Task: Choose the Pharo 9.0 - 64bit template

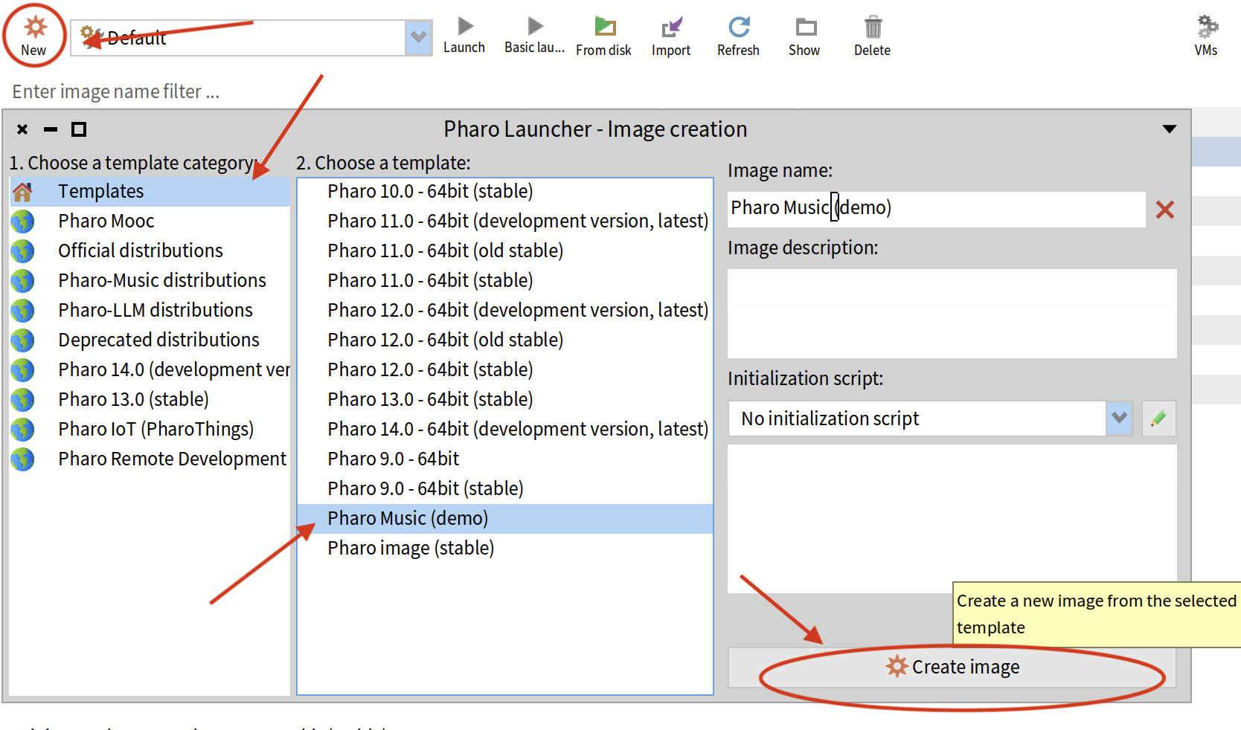Action: (505, 459)
